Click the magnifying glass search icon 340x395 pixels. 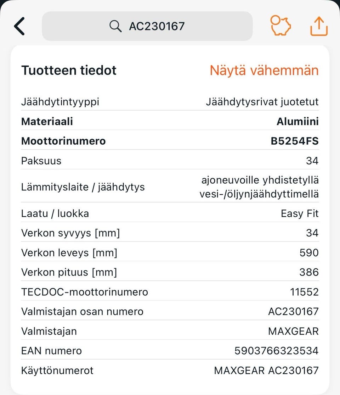pyautogui.click(x=115, y=26)
